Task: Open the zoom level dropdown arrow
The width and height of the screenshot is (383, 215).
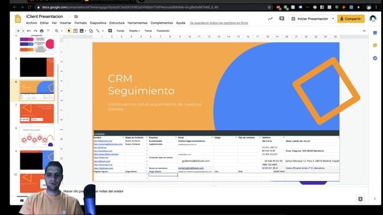Action: (62, 31)
